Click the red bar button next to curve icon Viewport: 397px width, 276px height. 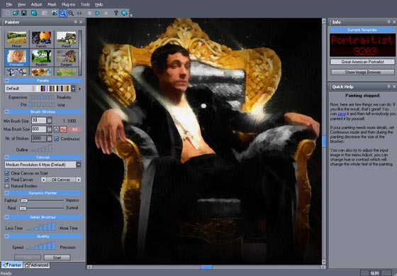coord(74,129)
